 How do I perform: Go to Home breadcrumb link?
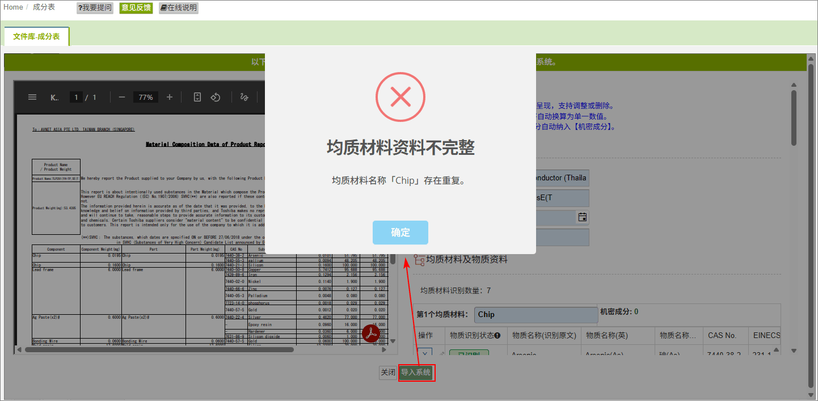click(x=13, y=7)
